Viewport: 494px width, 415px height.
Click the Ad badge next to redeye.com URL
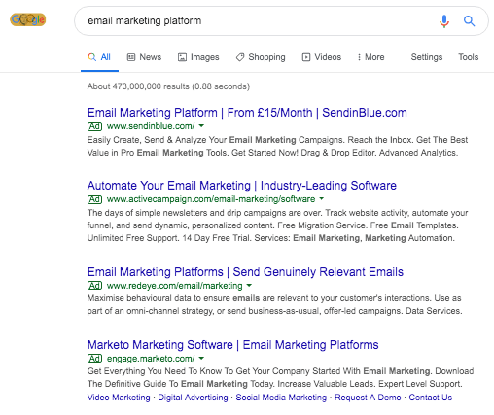pyautogui.click(x=94, y=286)
